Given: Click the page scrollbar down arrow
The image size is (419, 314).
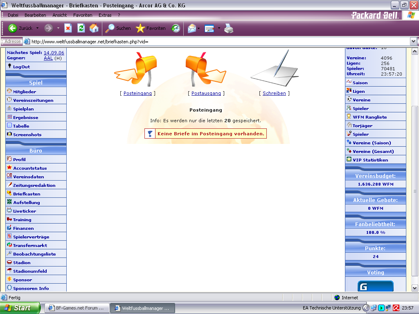Looking at the screenshot, I should pyautogui.click(x=415, y=288).
